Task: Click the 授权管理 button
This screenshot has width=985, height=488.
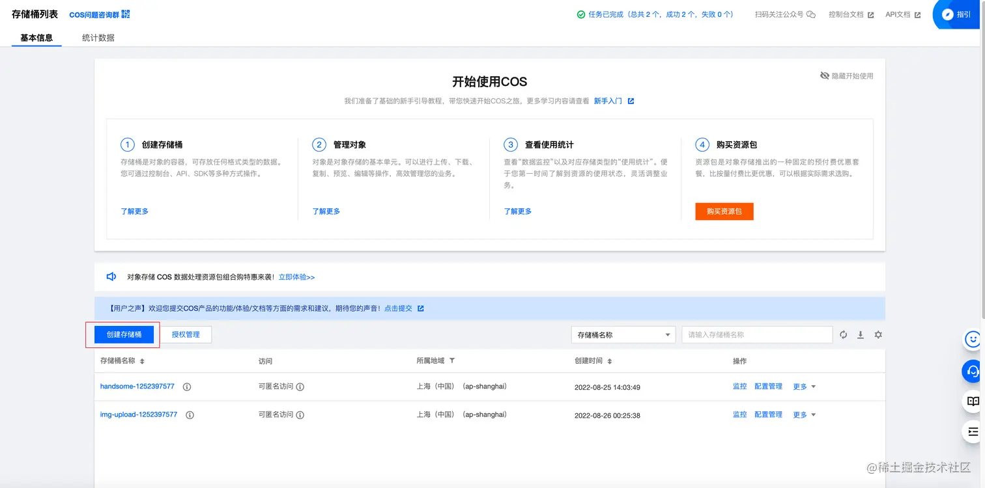Action: 186,334
